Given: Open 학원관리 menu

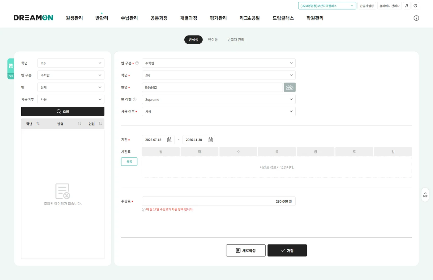Looking at the screenshot, I should tap(315, 18).
